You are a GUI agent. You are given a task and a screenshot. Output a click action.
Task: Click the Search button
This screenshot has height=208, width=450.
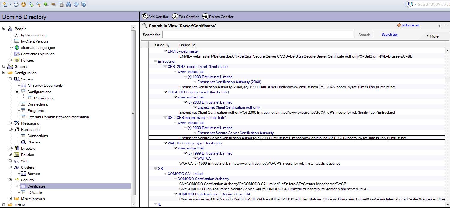tap(364, 35)
